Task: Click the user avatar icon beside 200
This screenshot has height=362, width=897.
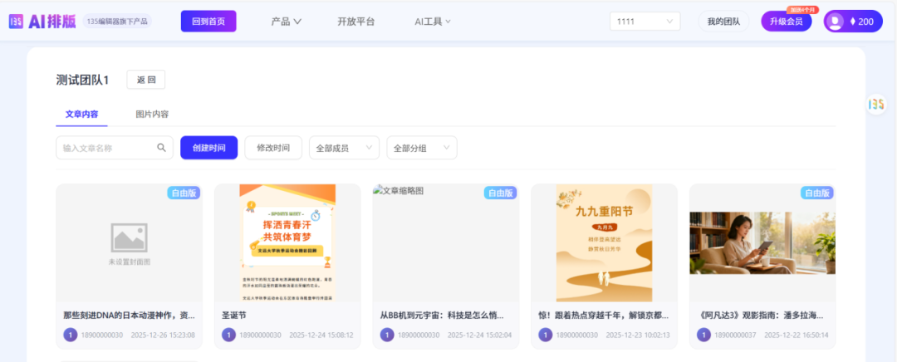Action: coord(836,22)
